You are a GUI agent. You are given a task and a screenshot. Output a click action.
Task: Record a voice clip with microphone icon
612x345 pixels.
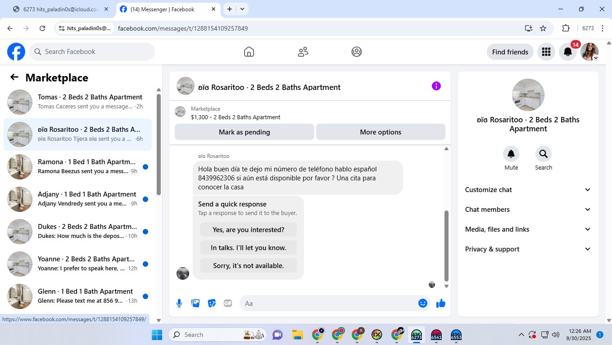point(179,303)
